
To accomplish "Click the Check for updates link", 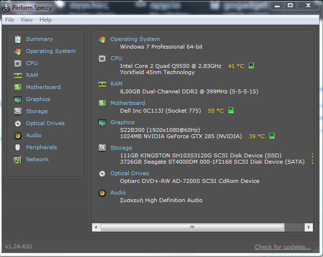I will 283,247.
